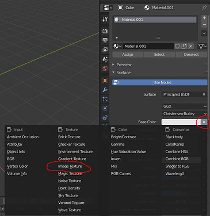
Task: Click the Deselect button
Action: (192, 55)
